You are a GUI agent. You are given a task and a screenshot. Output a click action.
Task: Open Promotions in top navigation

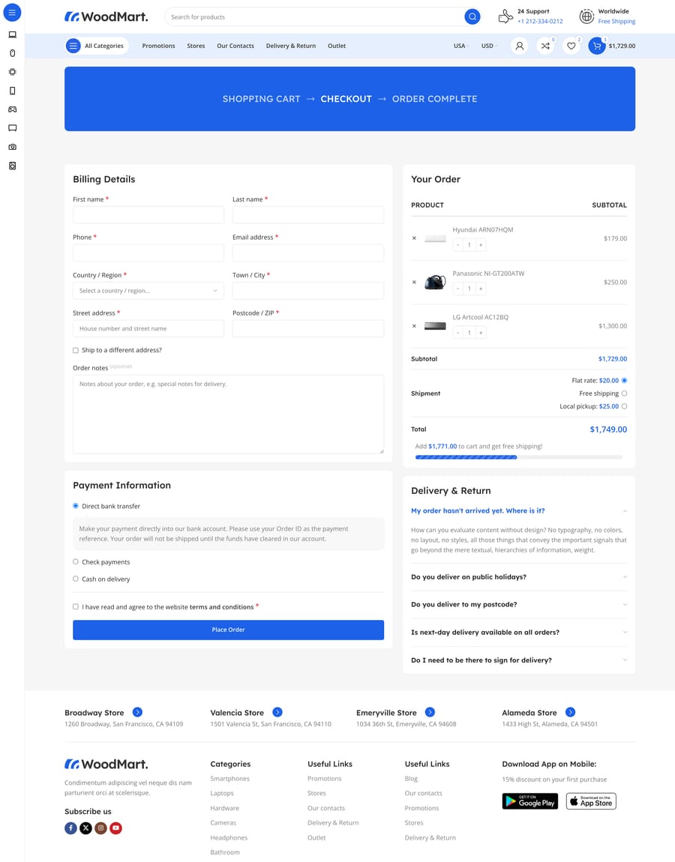point(158,46)
